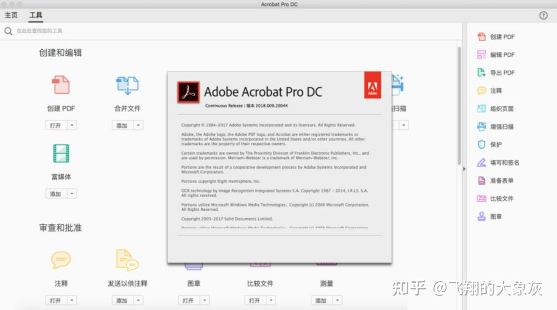Click 打开 button under 注释
Viewport: 557px width, 310px height.
56,301
